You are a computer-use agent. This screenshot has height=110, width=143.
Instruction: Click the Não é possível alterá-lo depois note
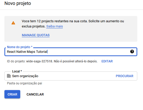click(76, 61)
